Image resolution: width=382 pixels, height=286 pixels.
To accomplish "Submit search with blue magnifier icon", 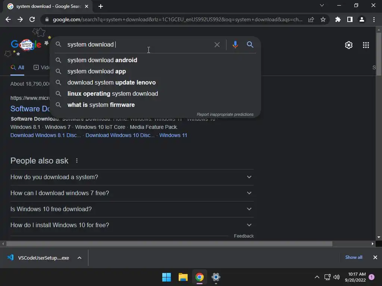I will [x=250, y=45].
